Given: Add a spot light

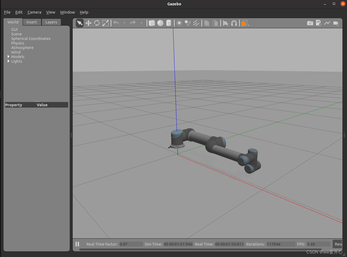Looking at the screenshot, I should (x=188, y=23).
